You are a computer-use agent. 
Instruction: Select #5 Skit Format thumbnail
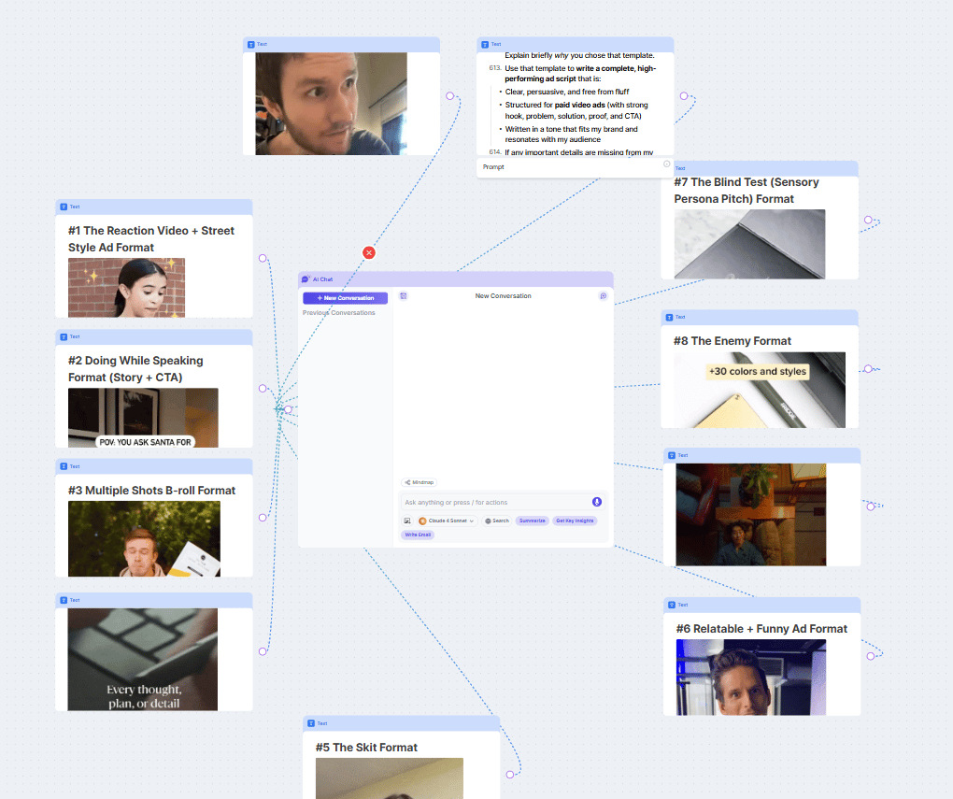pyautogui.click(x=389, y=778)
